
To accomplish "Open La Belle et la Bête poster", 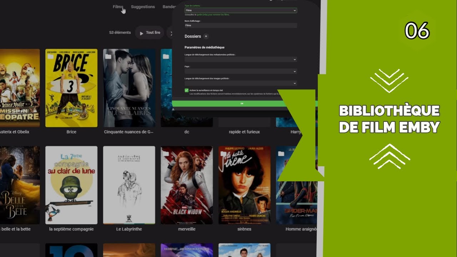I will [20, 185].
